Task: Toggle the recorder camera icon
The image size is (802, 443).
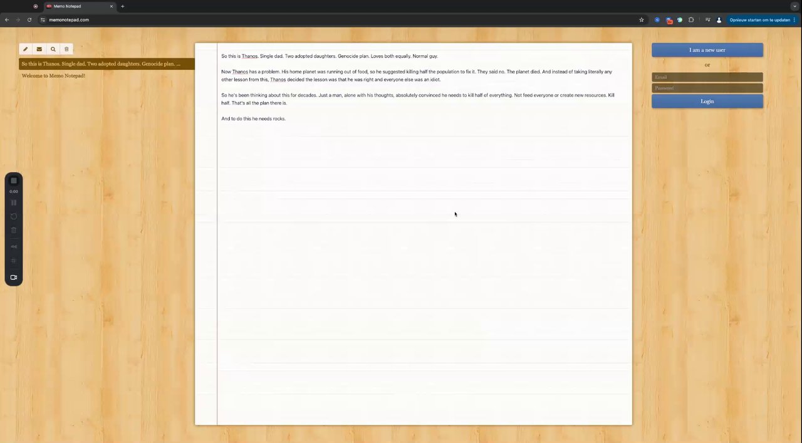Action: [x=14, y=277]
